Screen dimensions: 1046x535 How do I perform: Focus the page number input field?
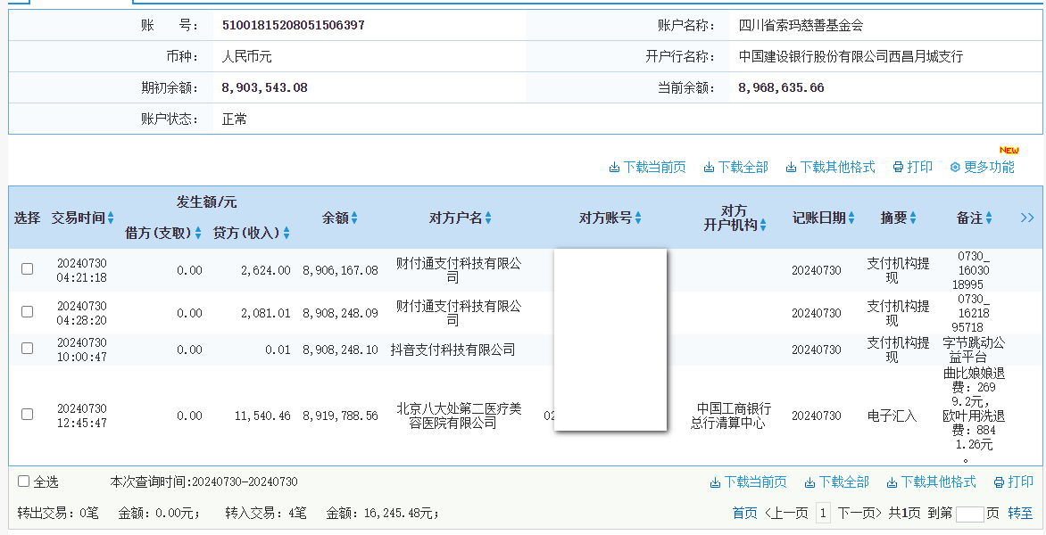(x=970, y=514)
